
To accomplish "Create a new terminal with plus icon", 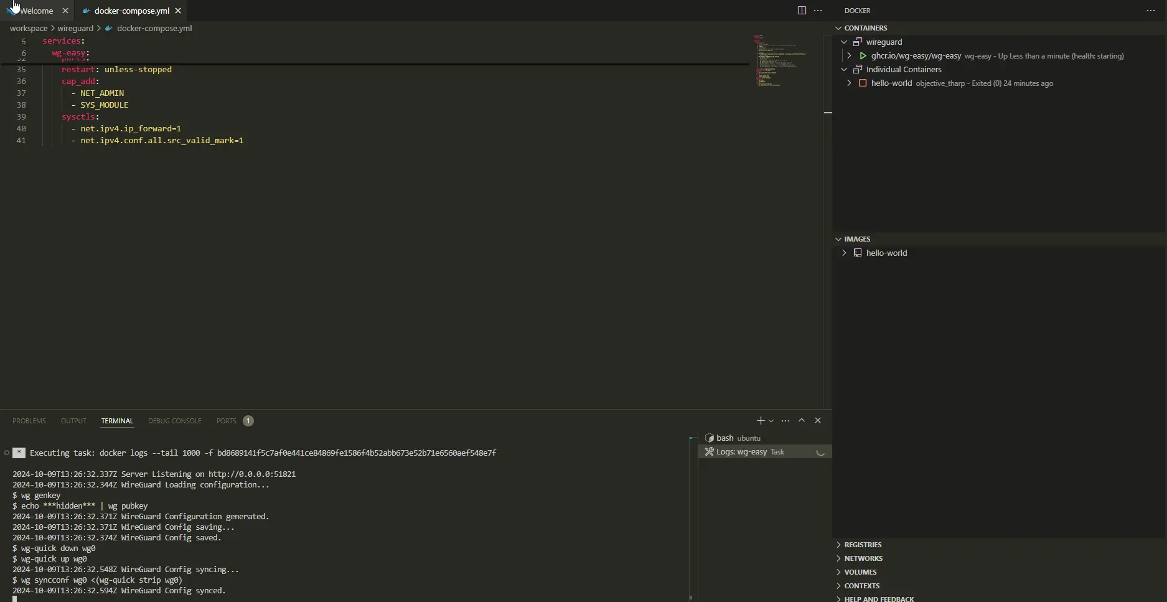I will 760,421.
